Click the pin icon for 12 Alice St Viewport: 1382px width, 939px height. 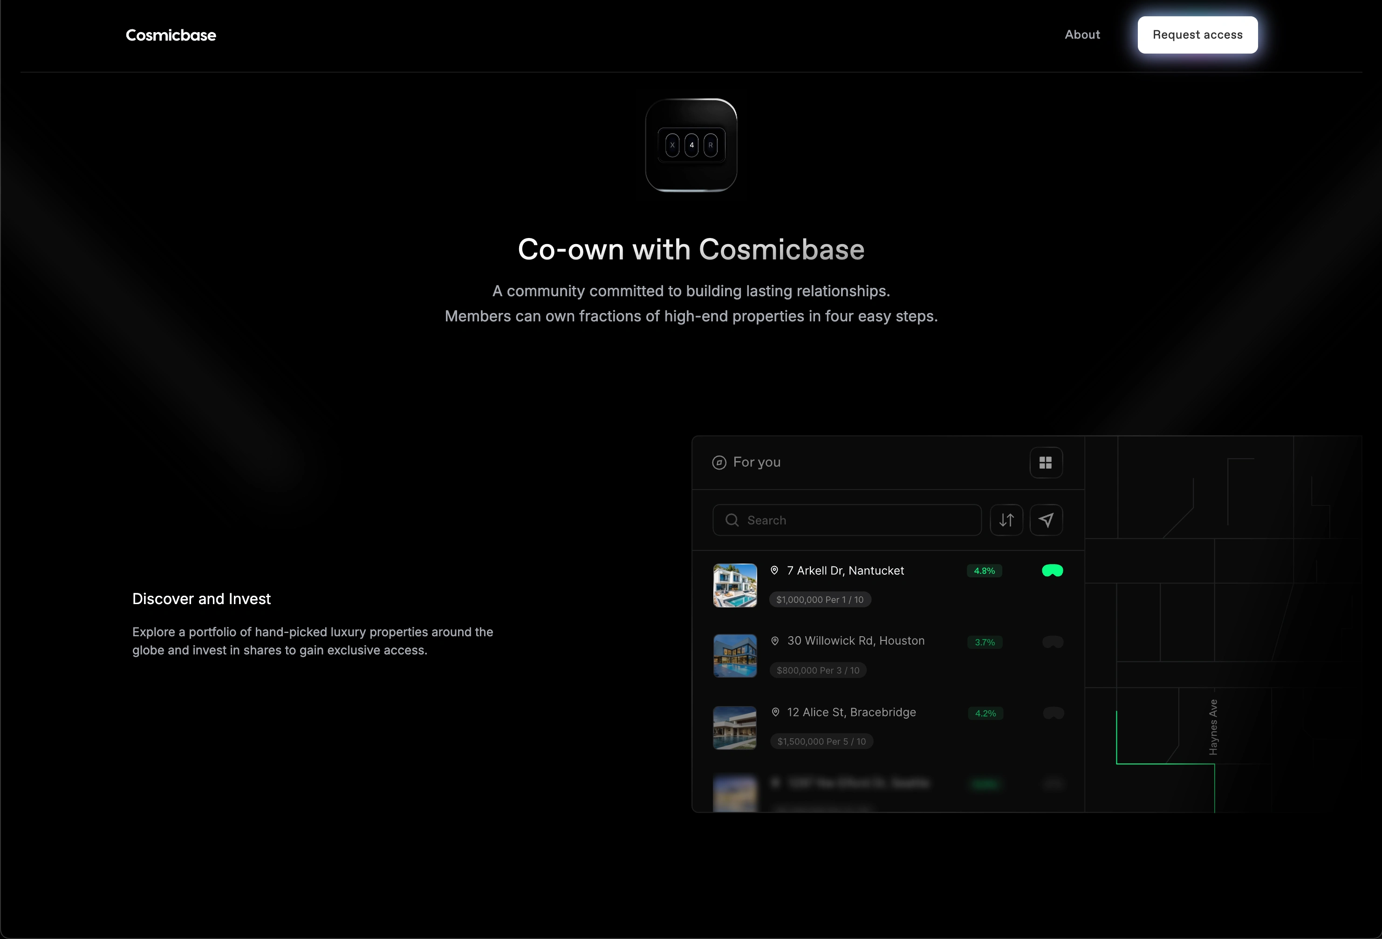[x=775, y=712]
